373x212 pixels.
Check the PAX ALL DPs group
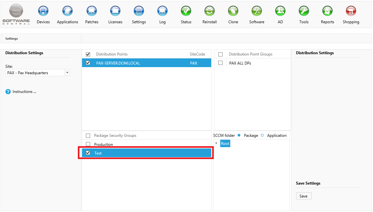click(221, 63)
